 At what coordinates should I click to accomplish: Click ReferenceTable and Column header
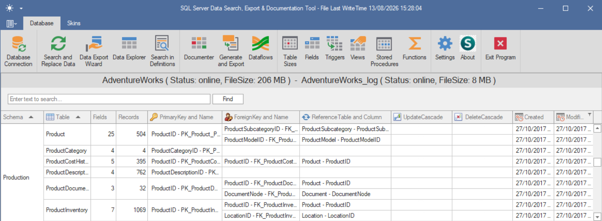[x=345, y=117]
